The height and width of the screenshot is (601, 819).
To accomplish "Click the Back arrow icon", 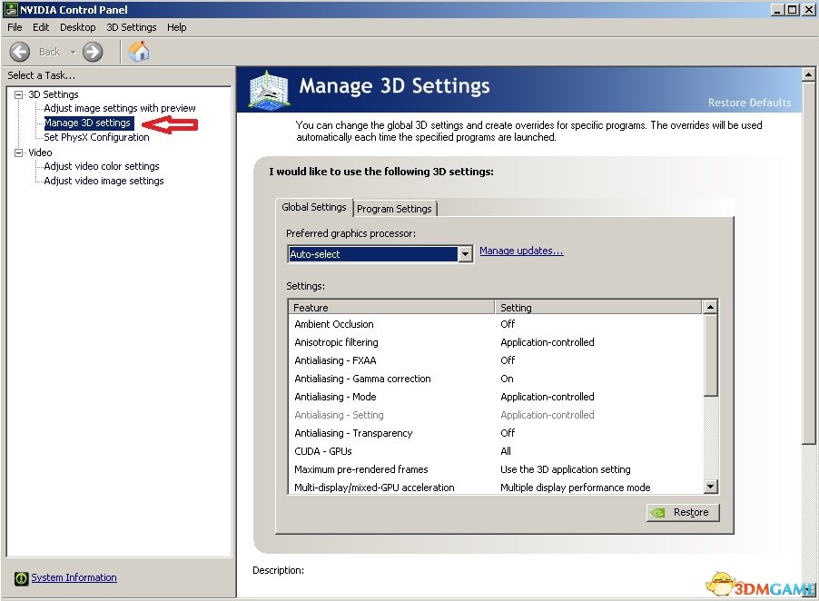I will point(20,52).
